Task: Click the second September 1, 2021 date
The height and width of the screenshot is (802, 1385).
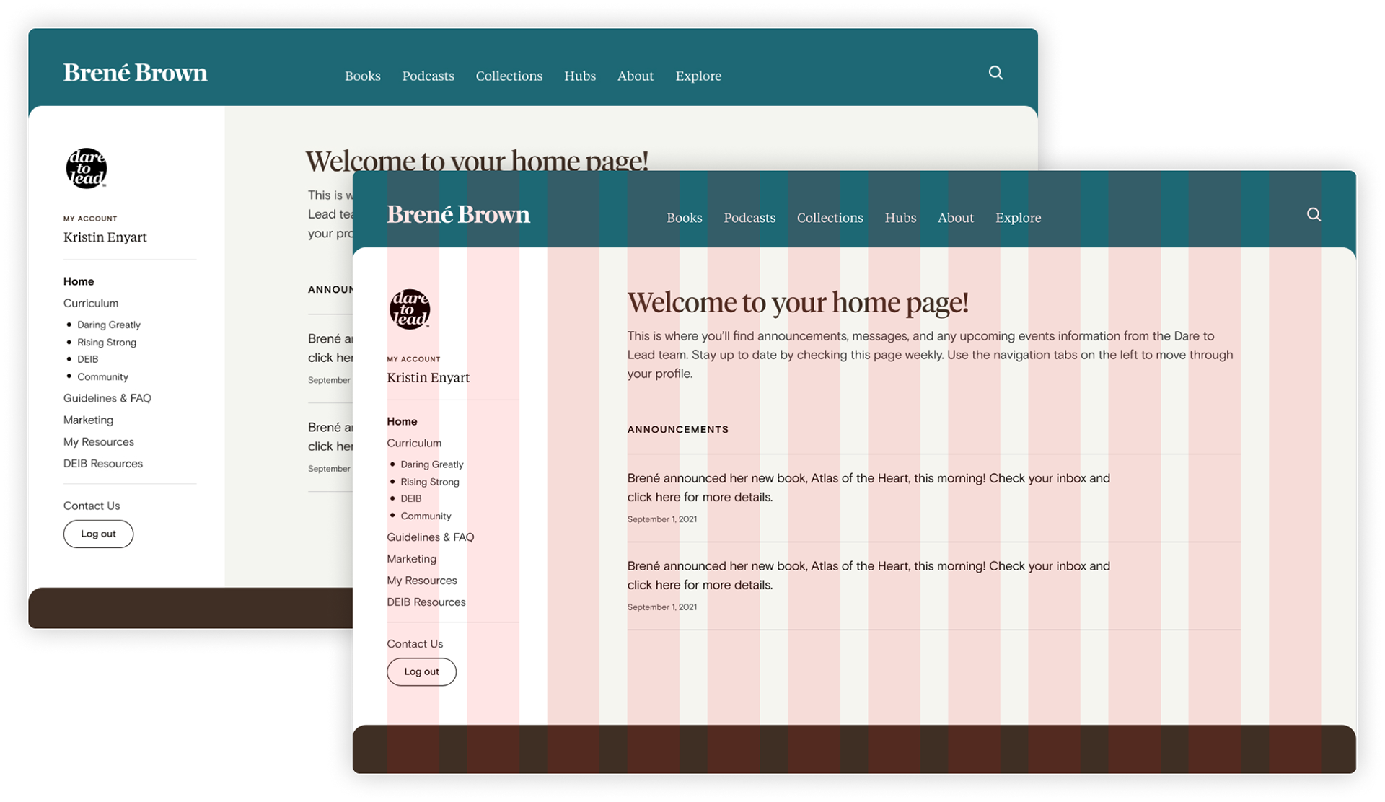Action: click(x=661, y=607)
